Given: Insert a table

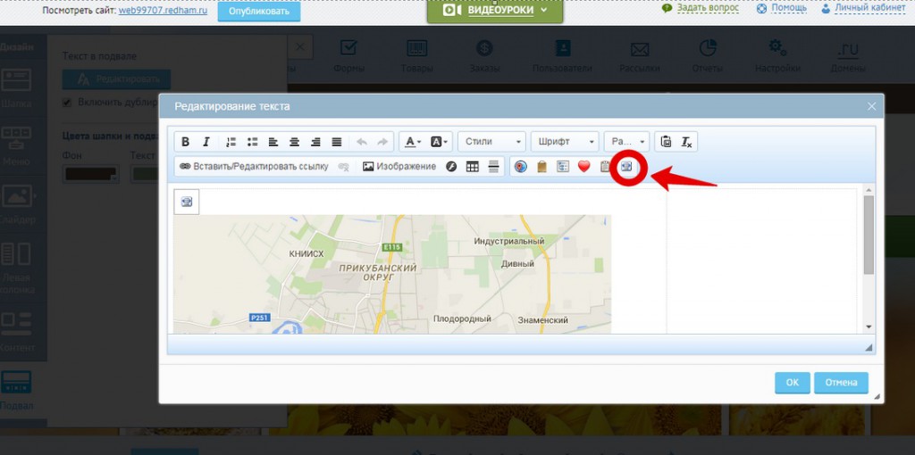Looking at the screenshot, I should point(472,167).
